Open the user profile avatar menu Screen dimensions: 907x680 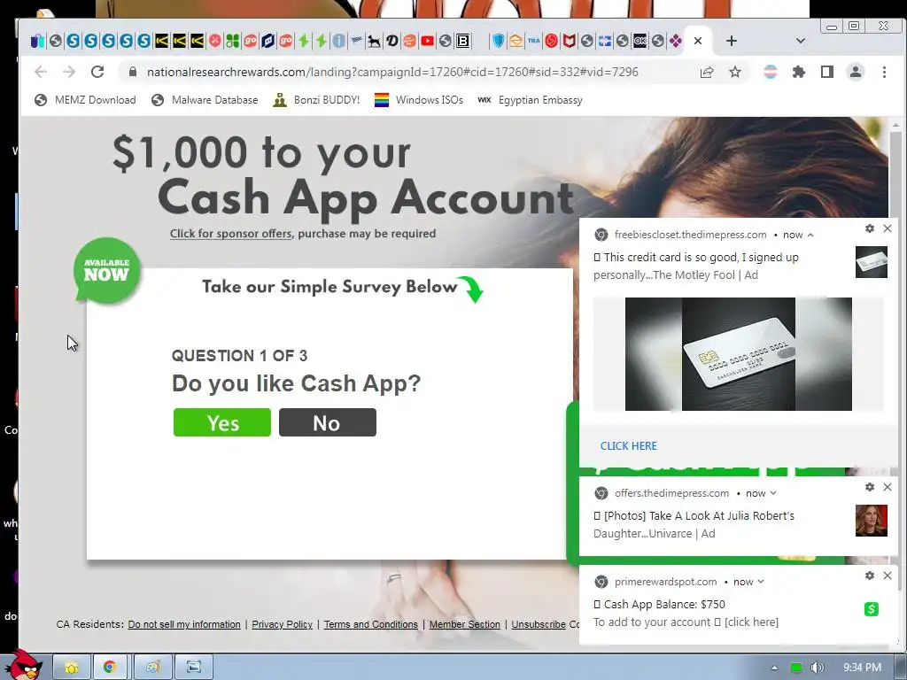coord(855,72)
